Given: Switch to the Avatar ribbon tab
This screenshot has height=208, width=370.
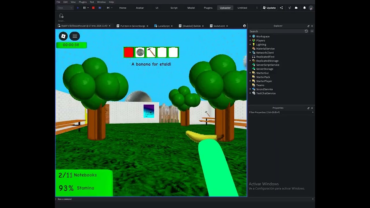Looking at the screenshot, I should [x=140, y=8].
